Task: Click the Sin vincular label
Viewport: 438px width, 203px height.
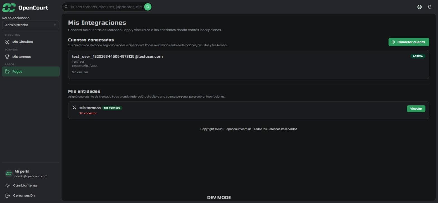Action: tap(80, 72)
